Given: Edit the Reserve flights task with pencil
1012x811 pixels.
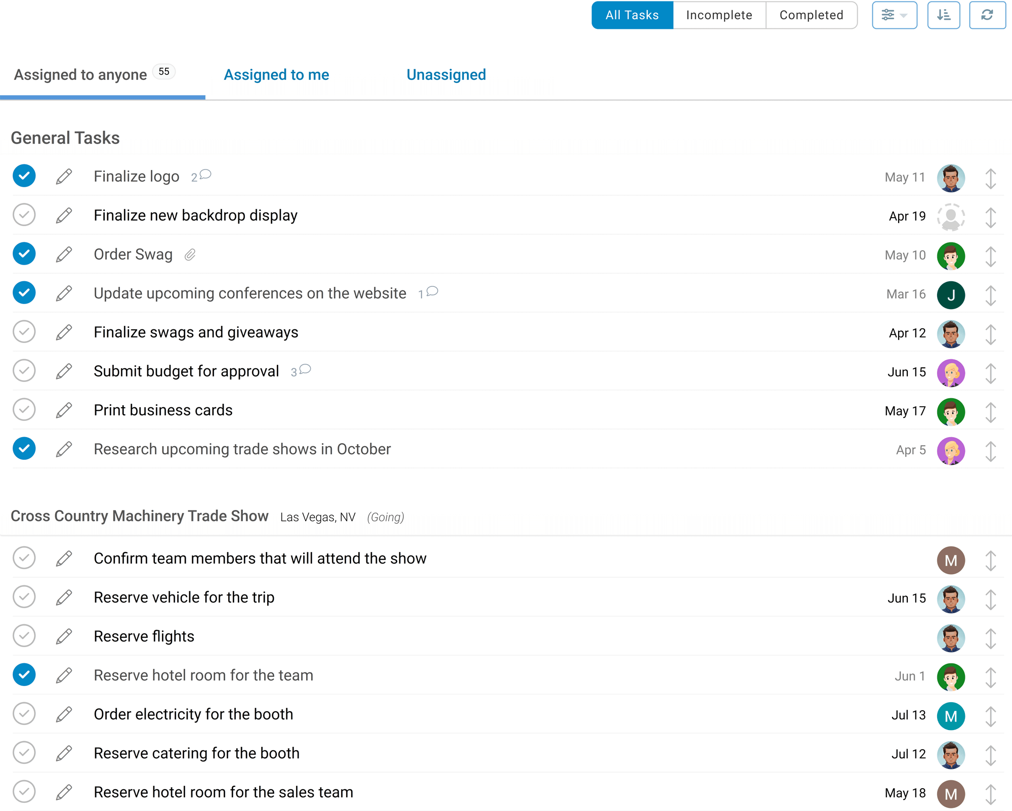Looking at the screenshot, I should tap(64, 636).
